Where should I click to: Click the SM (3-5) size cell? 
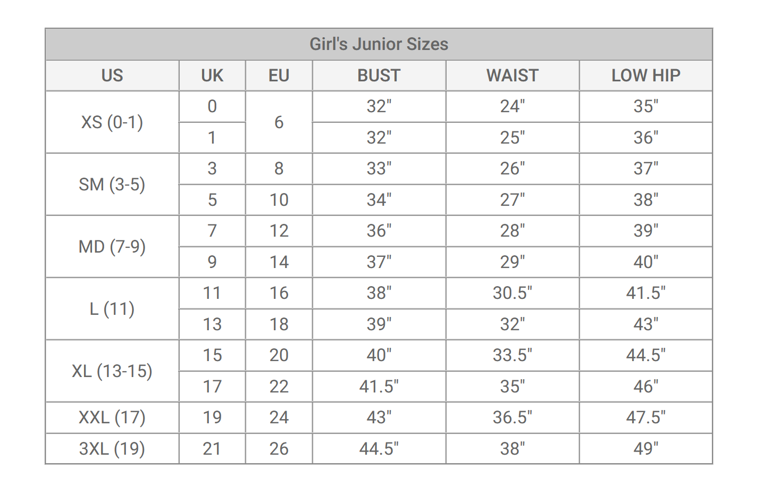112,185
